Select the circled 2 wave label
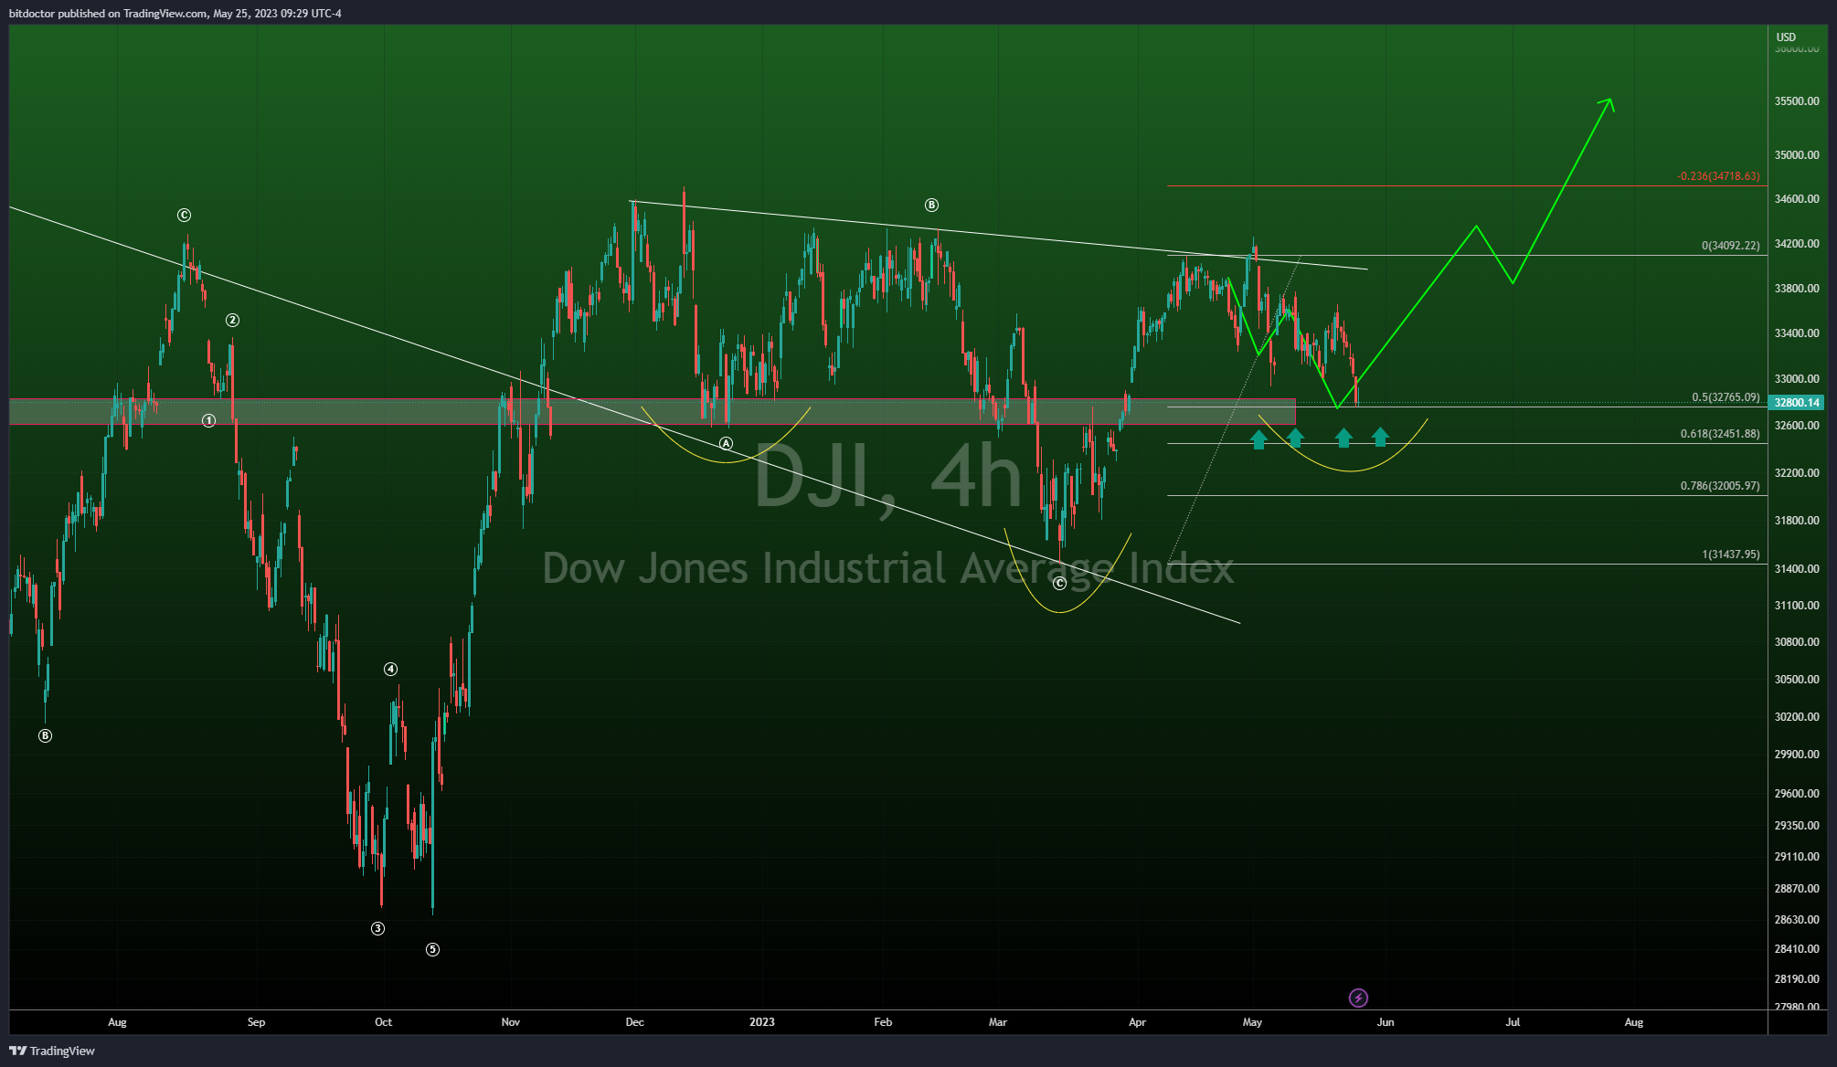The image size is (1837, 1067). point(232,320)
